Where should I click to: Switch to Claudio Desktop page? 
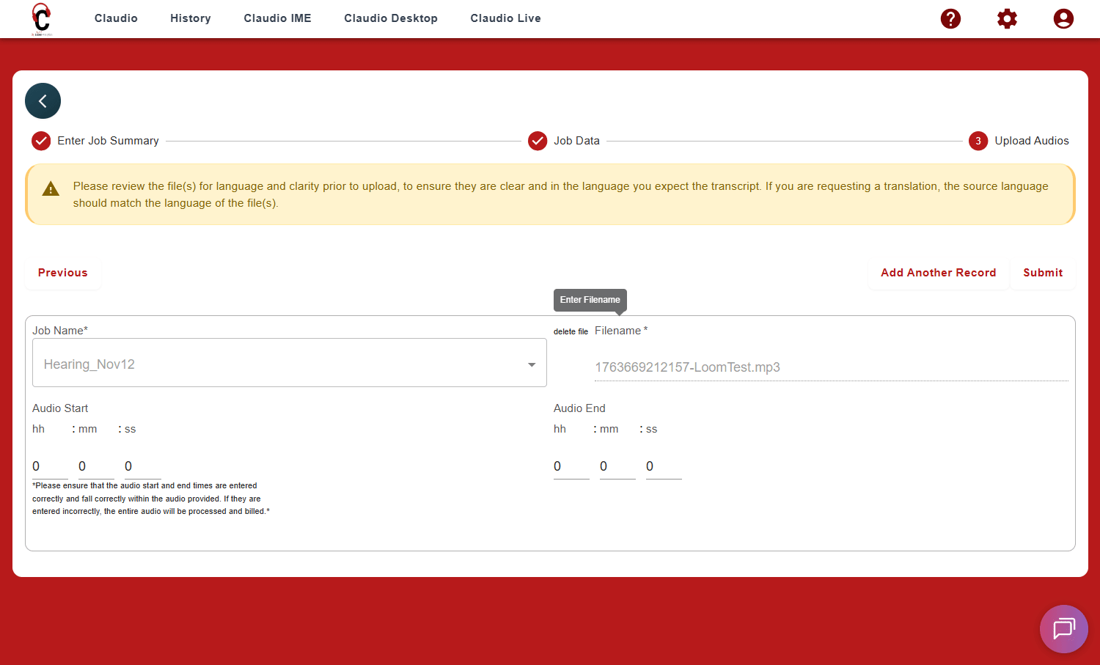click(x=390, y=18)
